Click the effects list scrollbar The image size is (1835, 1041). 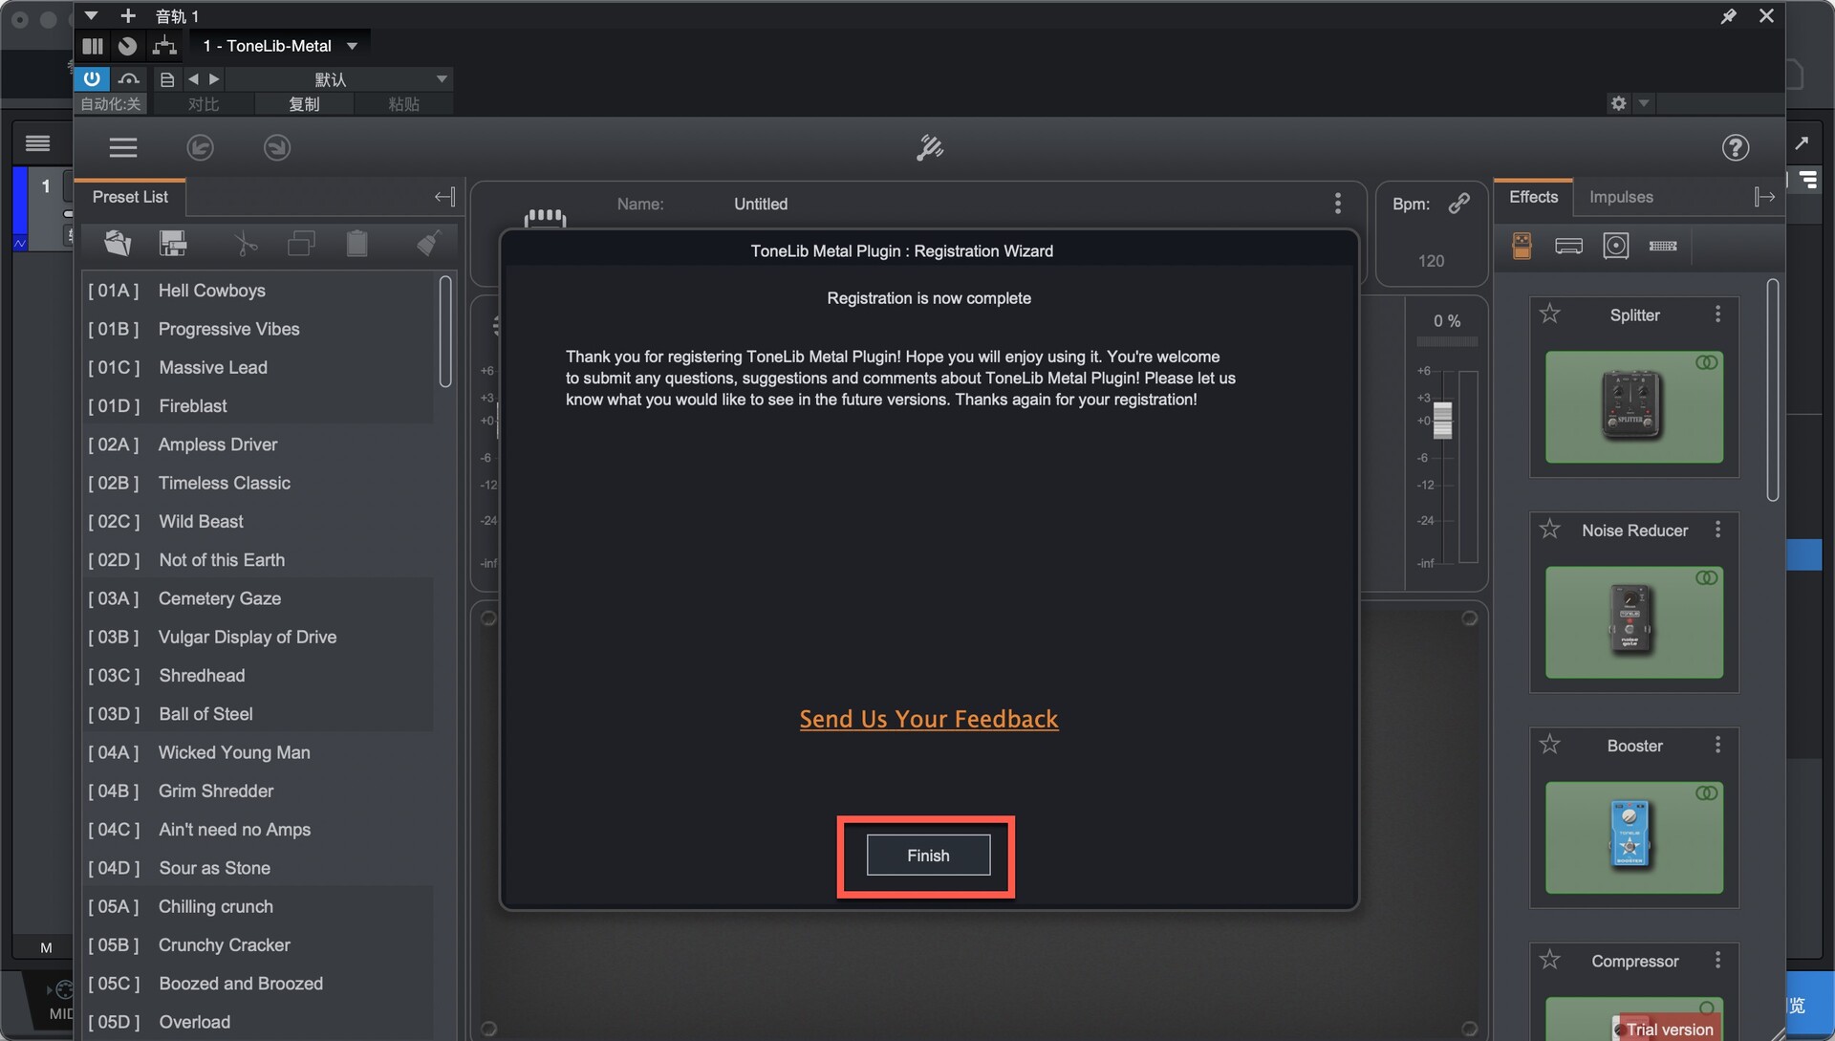[x=1772, y=390]
